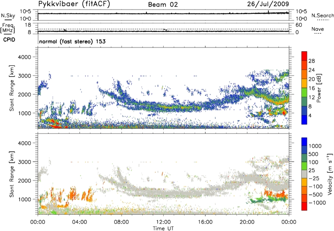Click the strong red echo at low range near 02:00 in power panel
This screenshot has height=231, width=334.
tap(56, 127)
